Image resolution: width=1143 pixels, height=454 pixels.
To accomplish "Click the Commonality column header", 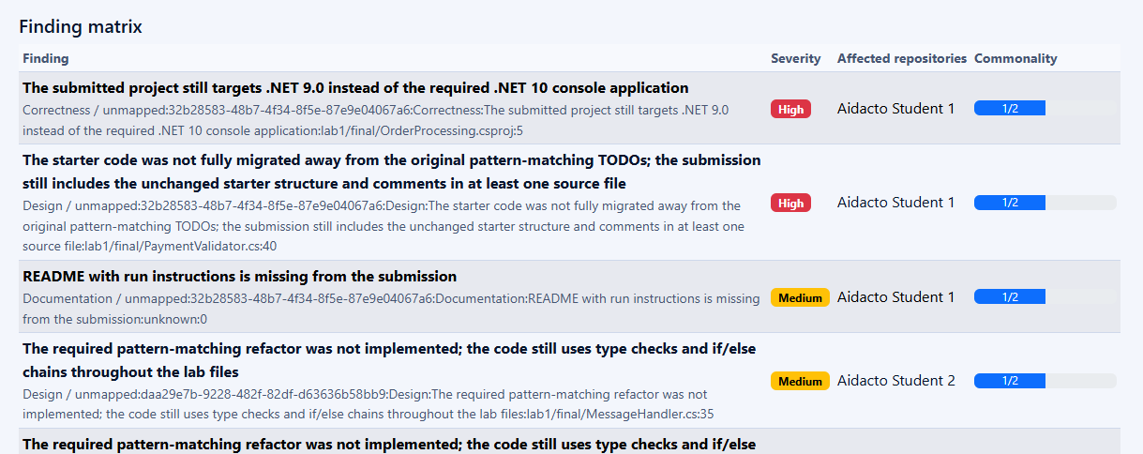I will [1015, 58].
